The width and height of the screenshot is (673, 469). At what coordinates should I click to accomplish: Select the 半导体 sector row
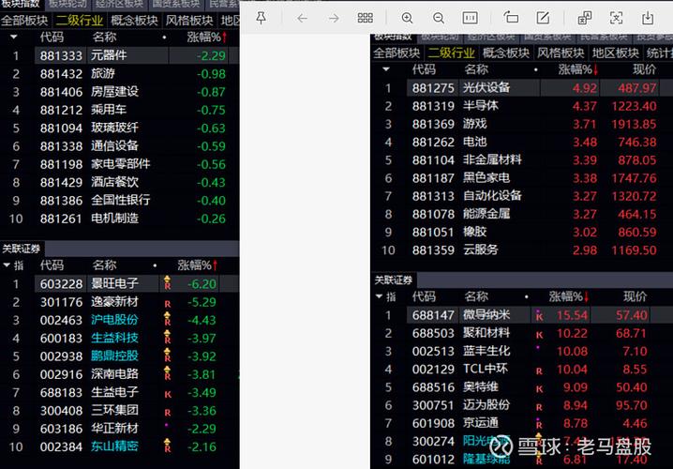(521, 106)
